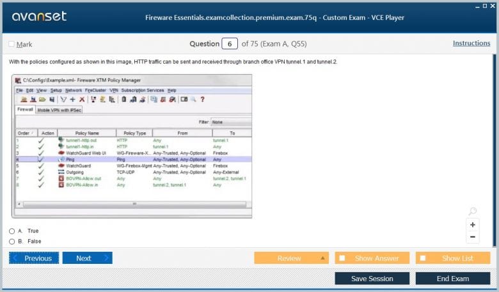Switch to the Firewall tab
The height and width of the screenshot is (292, 499).
pos(25,110)
